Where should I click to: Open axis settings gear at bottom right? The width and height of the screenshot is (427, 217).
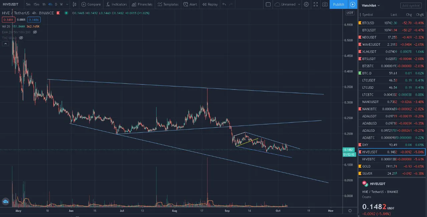pos(350,211)
